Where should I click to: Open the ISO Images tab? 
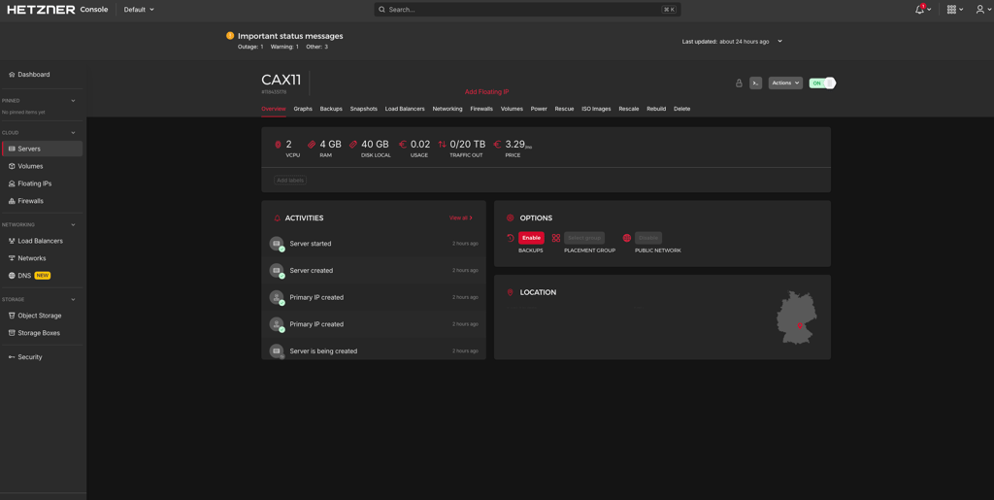click(597, 109)
